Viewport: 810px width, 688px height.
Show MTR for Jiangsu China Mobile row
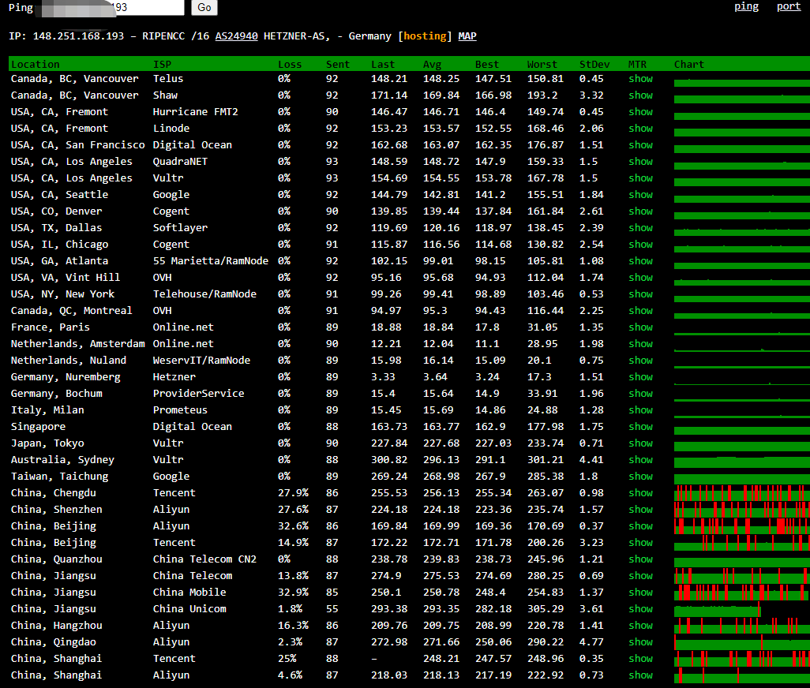point(640,593)
